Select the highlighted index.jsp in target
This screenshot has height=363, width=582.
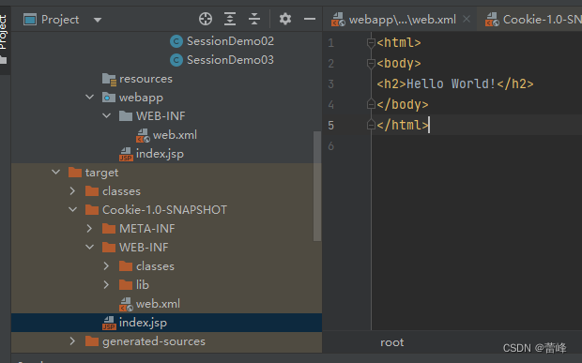click(143, 323)
